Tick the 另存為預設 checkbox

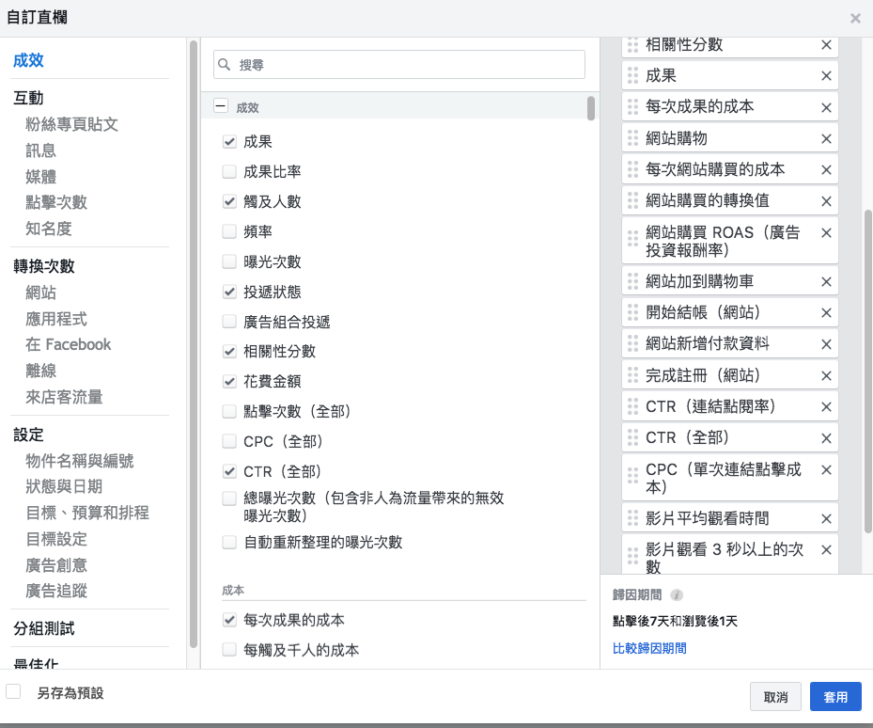(14, 692)
